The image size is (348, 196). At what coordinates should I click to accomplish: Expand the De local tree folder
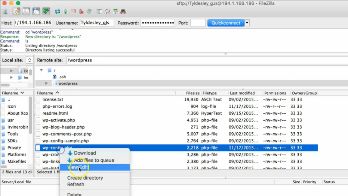[11, 71]
